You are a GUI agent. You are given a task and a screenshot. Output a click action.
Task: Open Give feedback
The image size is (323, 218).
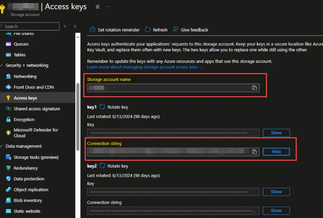coord(190,30)
